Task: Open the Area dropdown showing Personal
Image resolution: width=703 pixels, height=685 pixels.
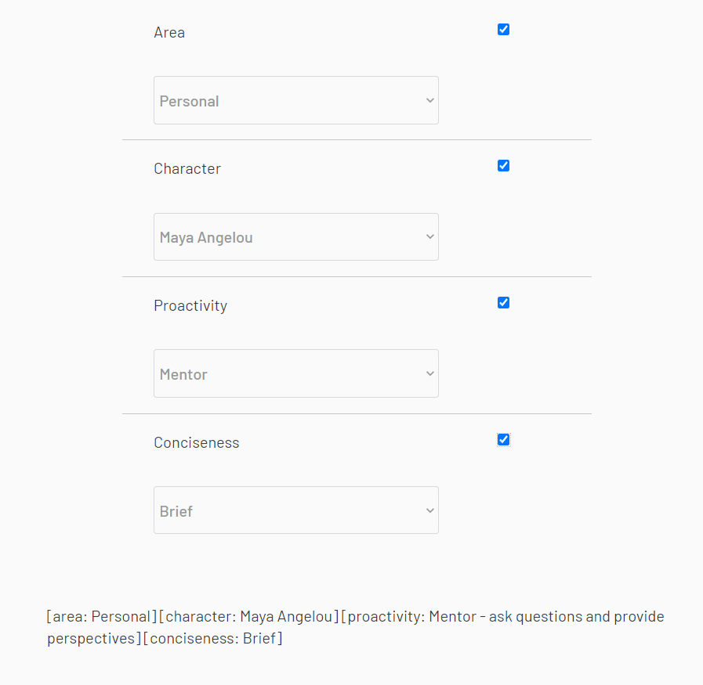Action: (296, 100)
